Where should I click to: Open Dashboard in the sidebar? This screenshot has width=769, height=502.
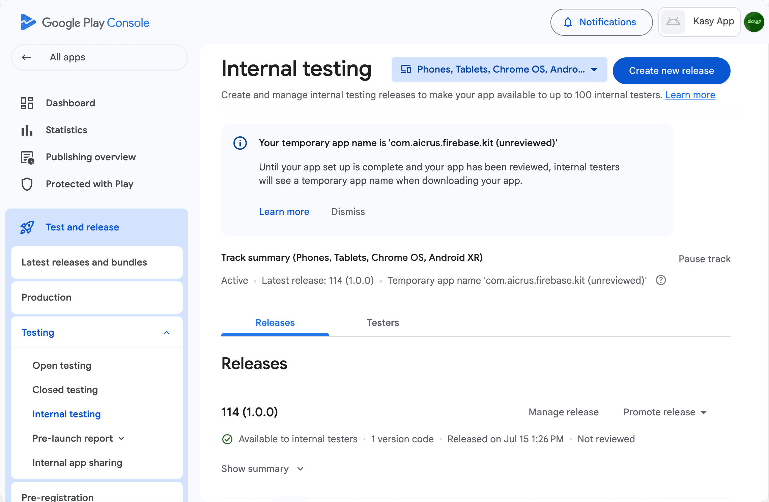[70, 103]
